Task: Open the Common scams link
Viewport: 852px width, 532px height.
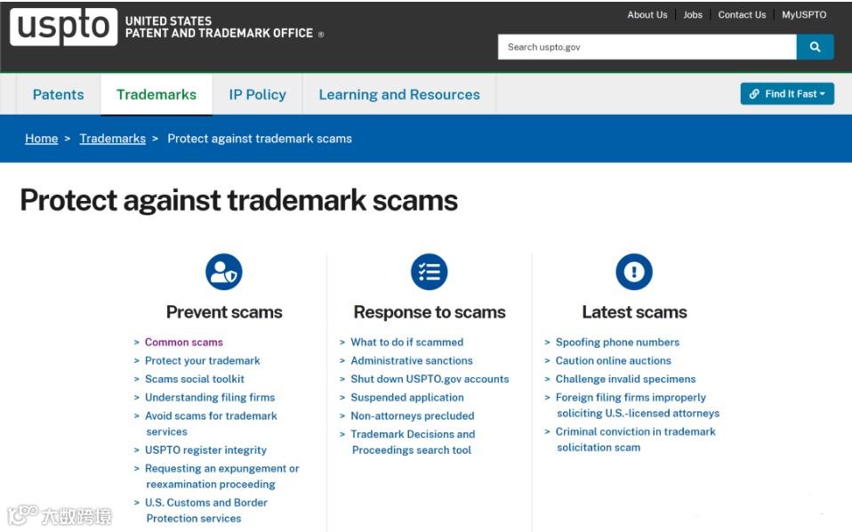Action: [184, 343]
